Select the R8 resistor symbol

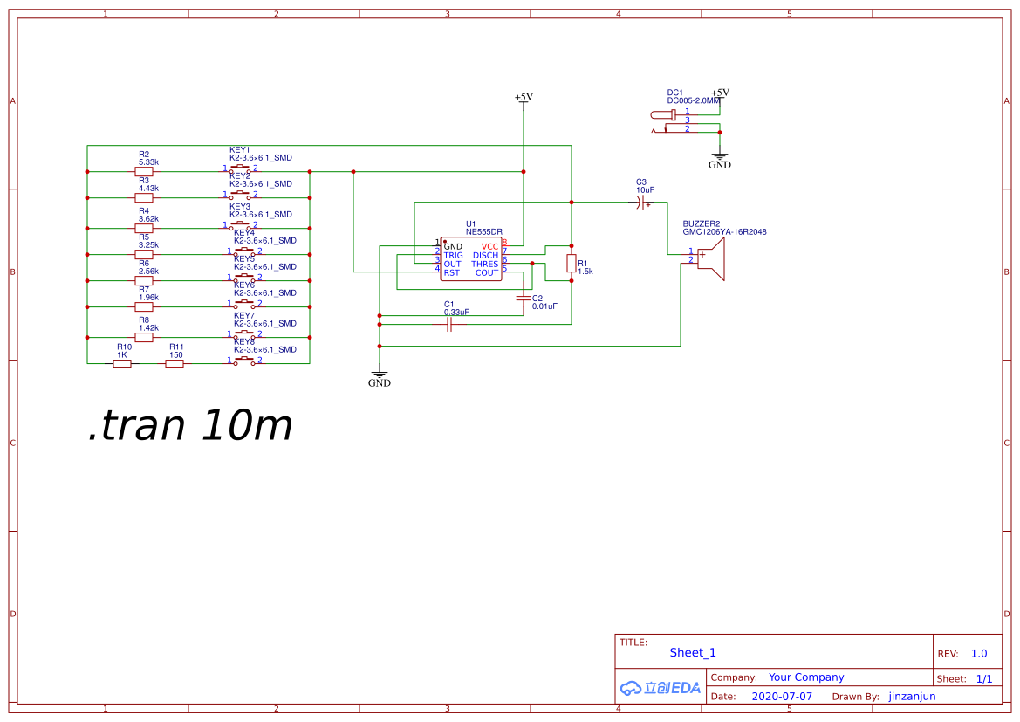pyautogui.click(x=144, y=337)
